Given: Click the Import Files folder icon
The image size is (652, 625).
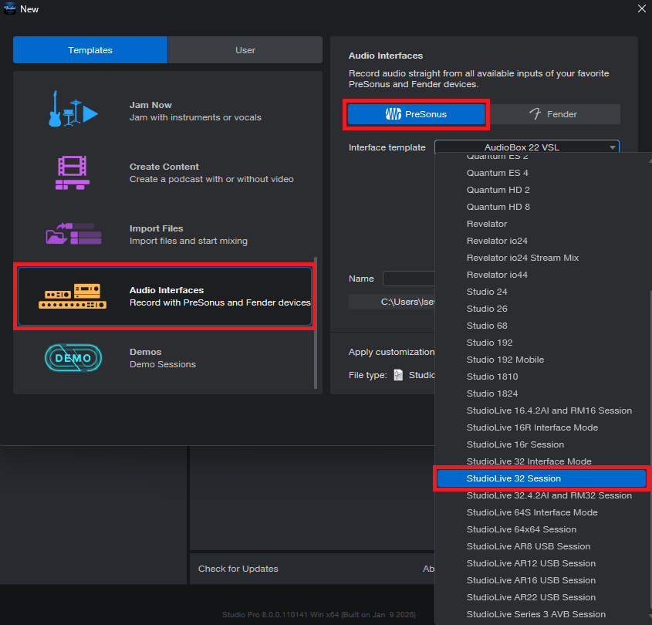Looking at the screenshot, I should pyautogui.click(x=73, y=233).
